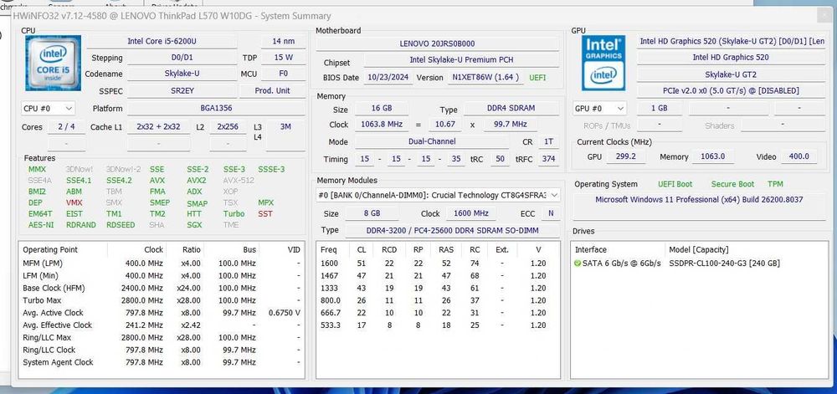
Task: Click the Clock column header in operating points
Action: (138, 249)
